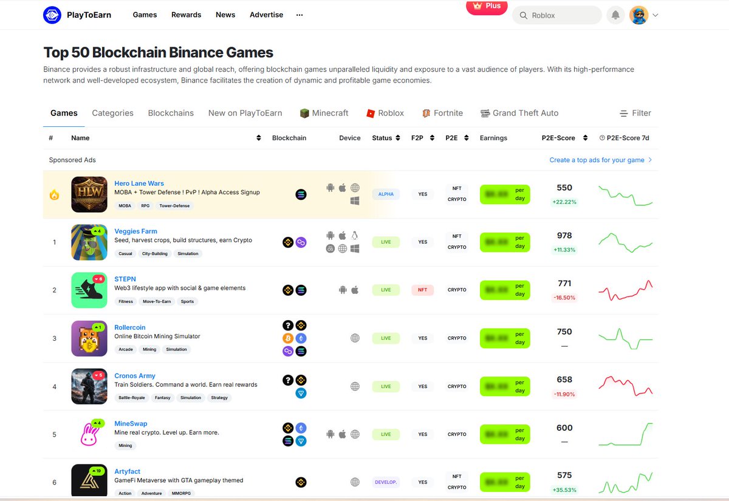Click the MineSwap pink bunny thumbnail
The image size is (729, 501).
tap(89, 434)
